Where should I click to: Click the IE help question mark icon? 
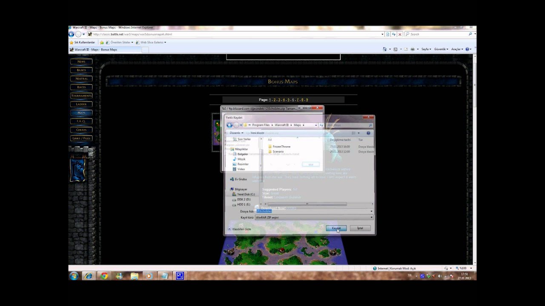tap(468, 49)
